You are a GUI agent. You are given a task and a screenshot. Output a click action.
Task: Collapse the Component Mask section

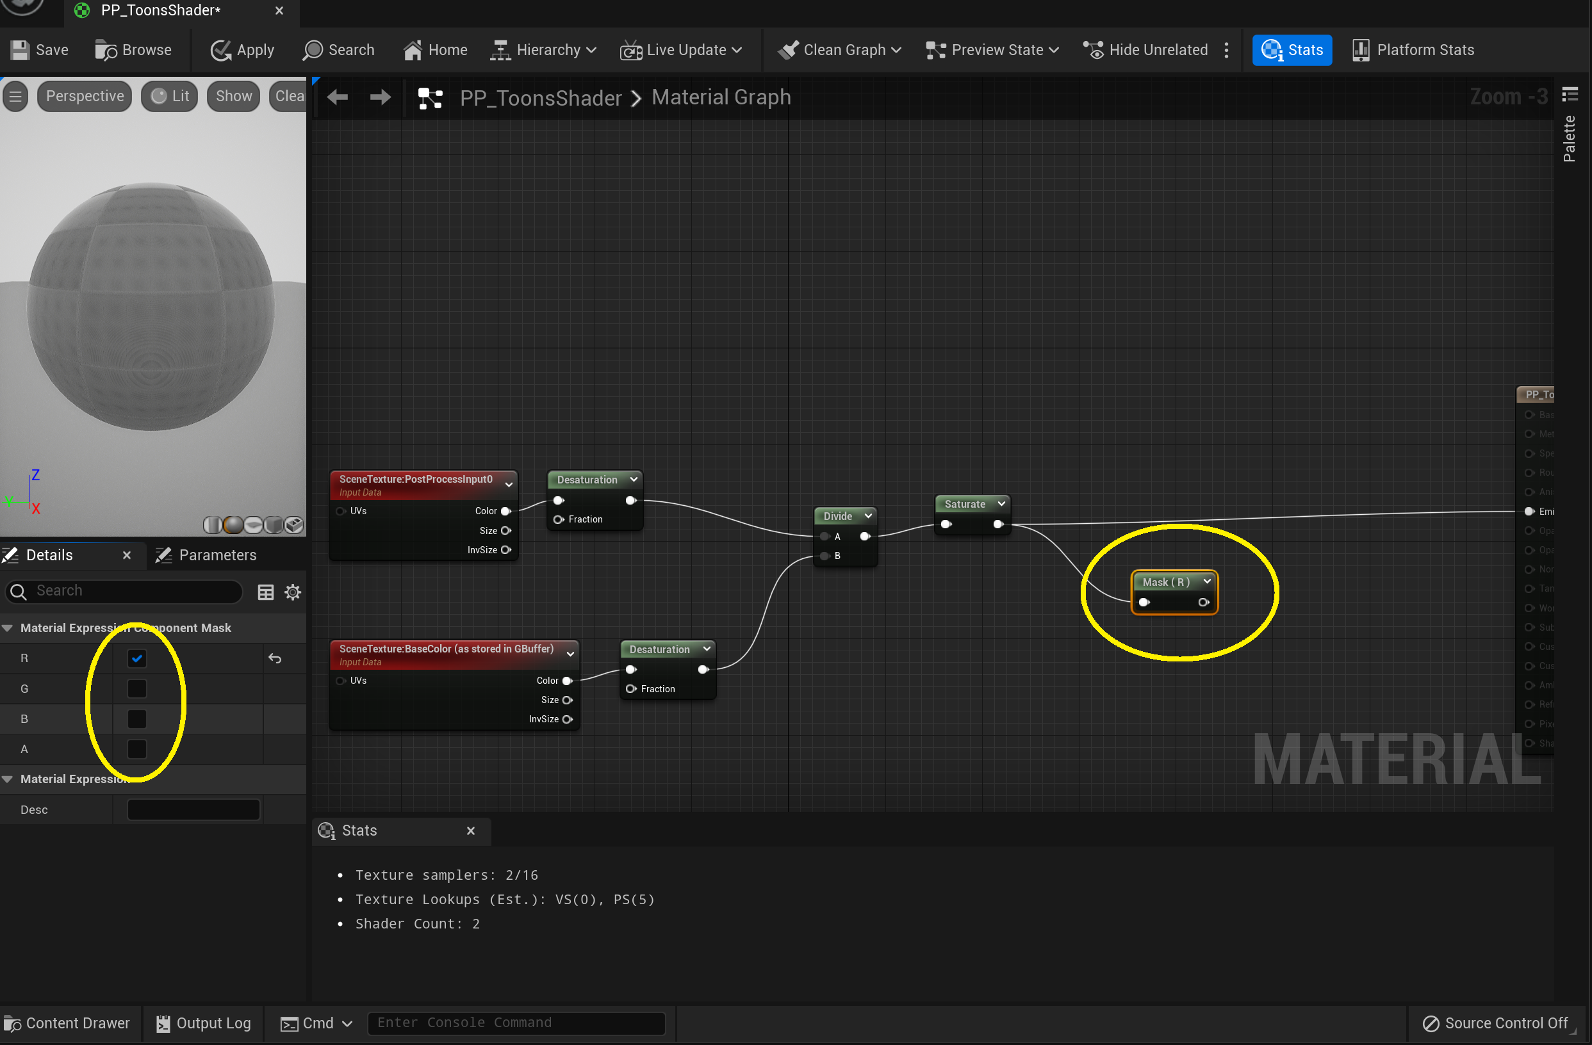8,628
